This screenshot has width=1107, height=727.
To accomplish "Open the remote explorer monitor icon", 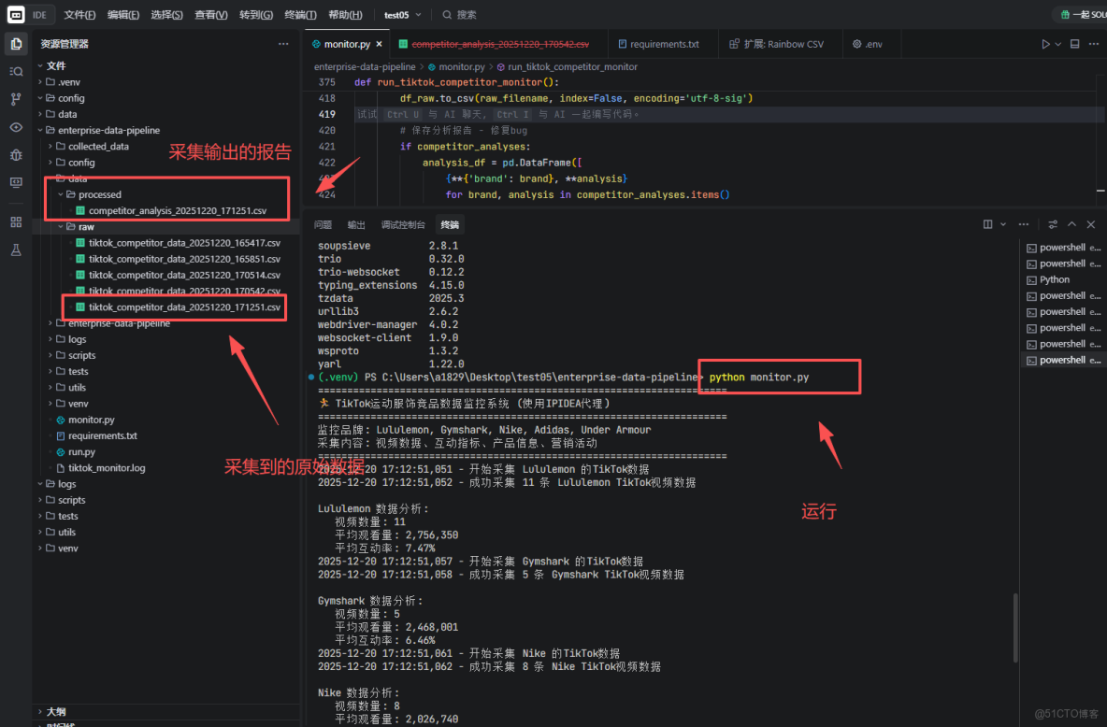I will (16, 182).
